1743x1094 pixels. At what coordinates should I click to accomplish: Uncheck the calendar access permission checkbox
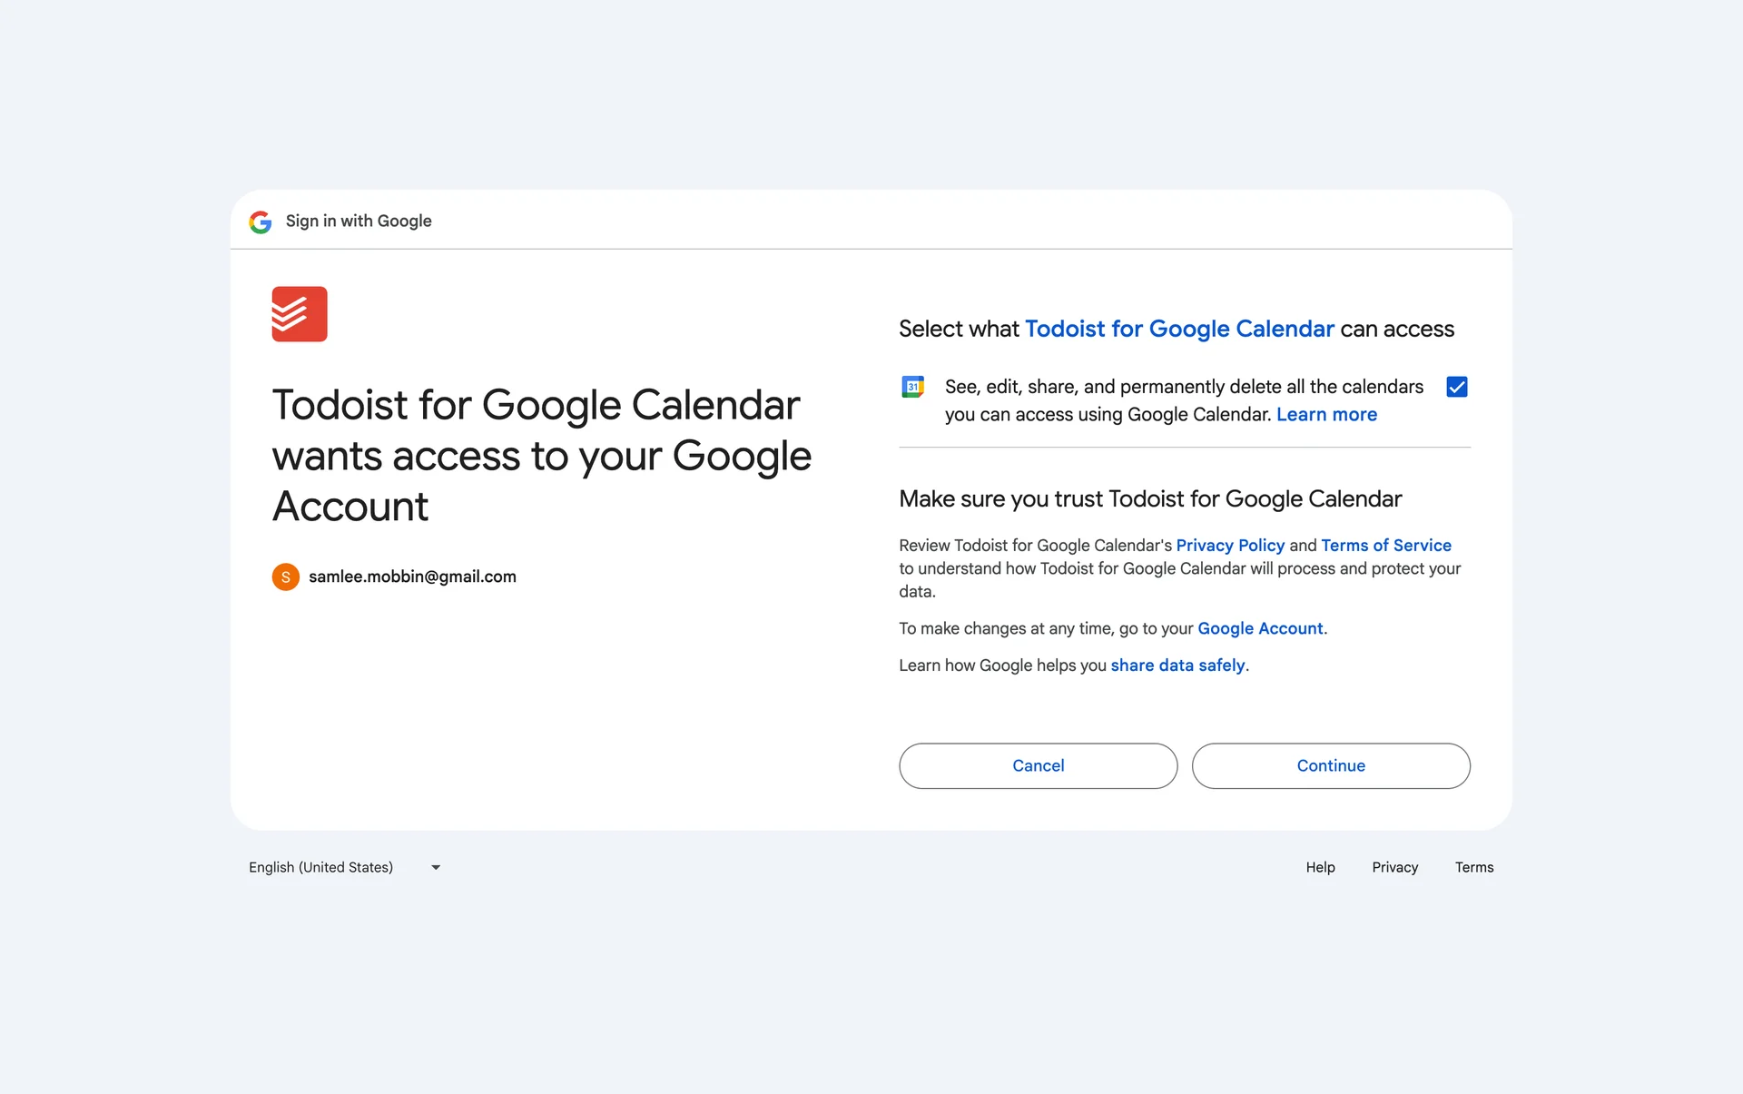click(x=1457, y=387)
